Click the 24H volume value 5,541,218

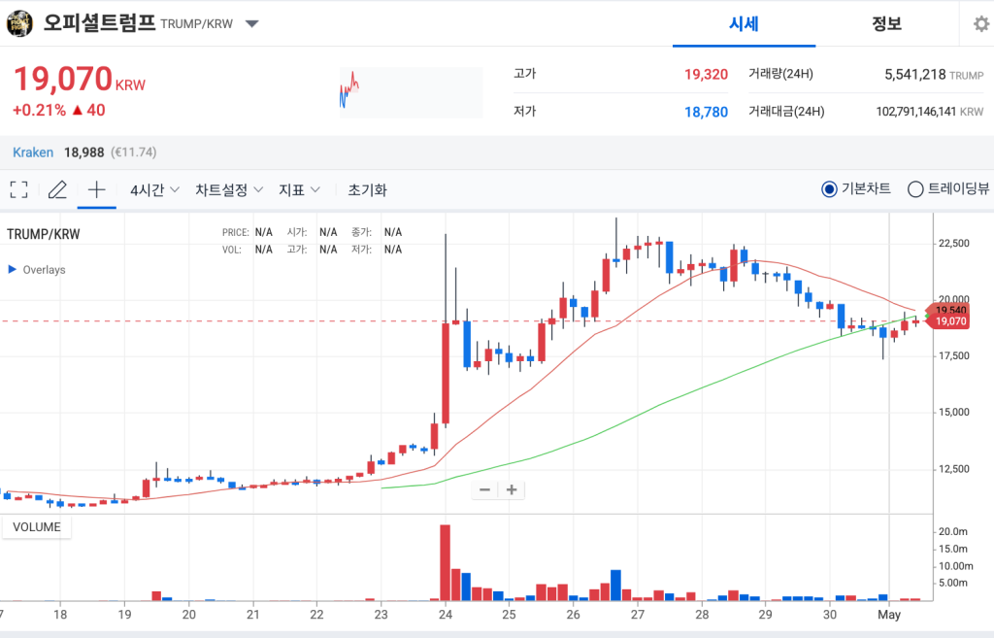tap(914, 74)
